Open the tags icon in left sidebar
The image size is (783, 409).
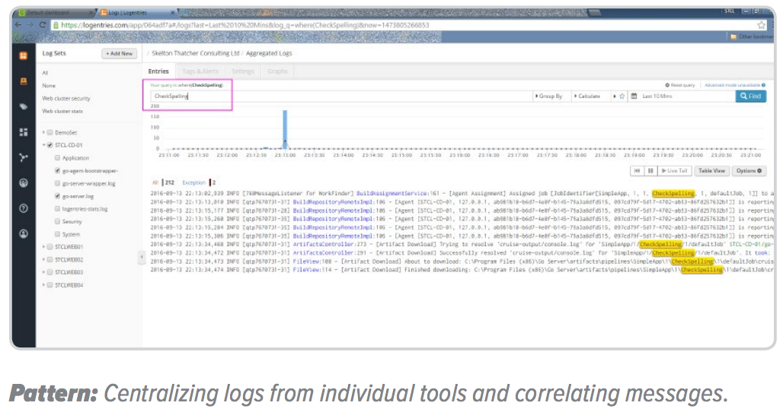point(24,106)
